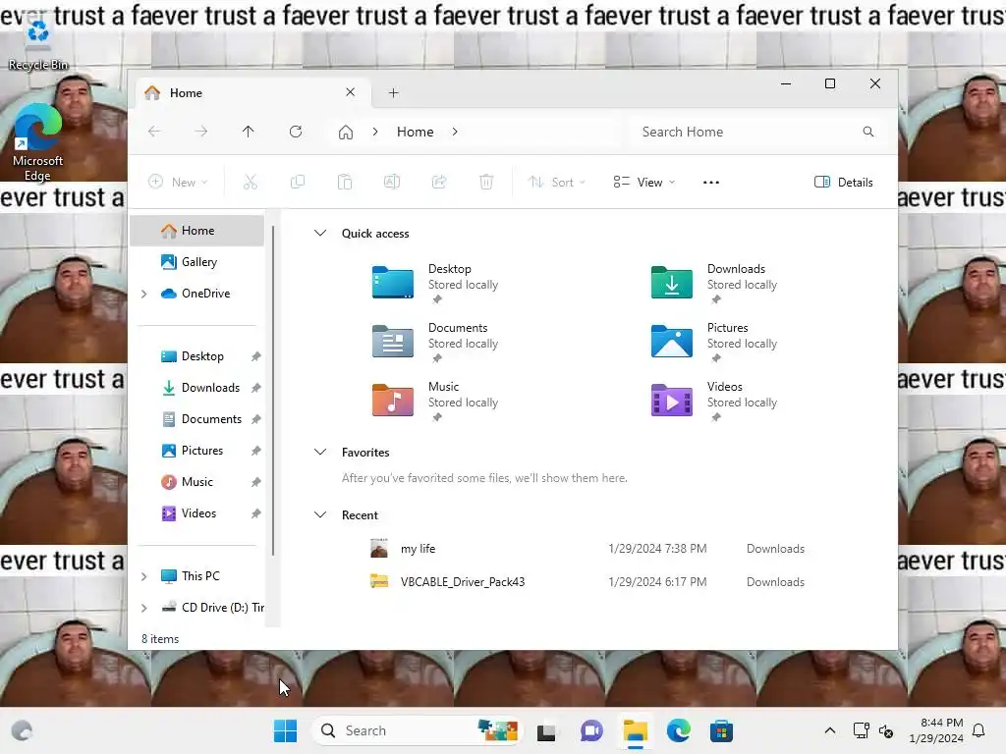
Task: Expand OneDrive in the navigation pane
Action: pos(144,294)
